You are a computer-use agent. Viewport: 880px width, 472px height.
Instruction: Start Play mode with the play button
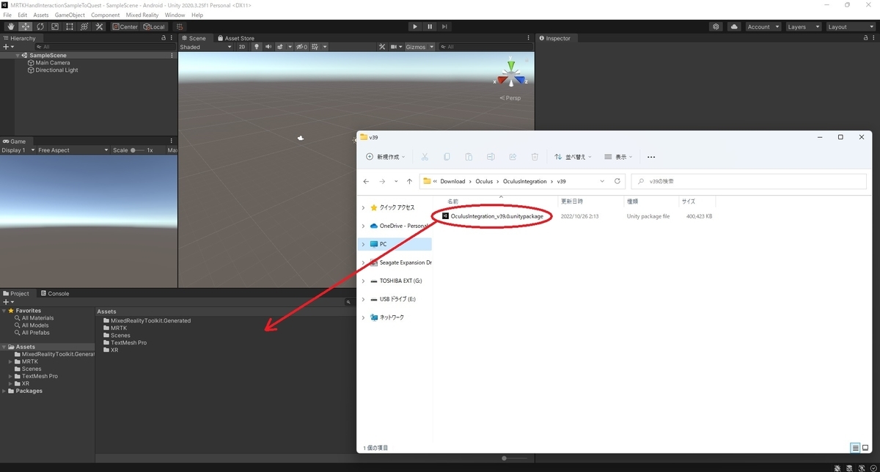click(x=415, y=26)
